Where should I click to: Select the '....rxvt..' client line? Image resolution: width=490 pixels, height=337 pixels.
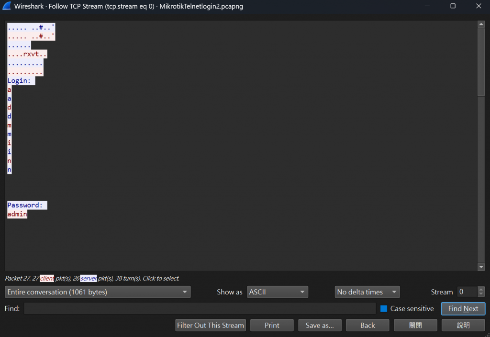pyautogui.click(x=27, y=54)
